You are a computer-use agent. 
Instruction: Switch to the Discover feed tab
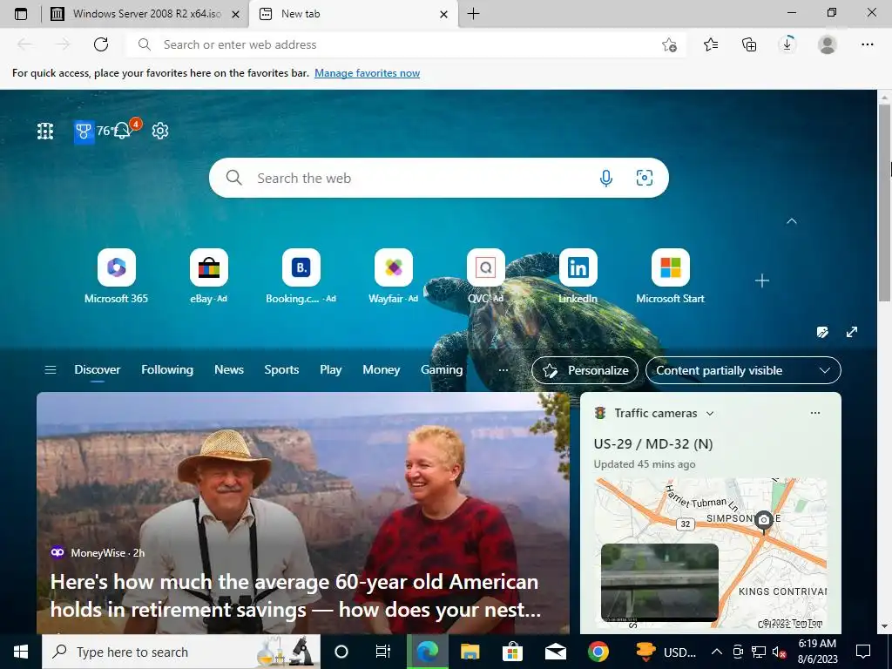pyautogui.click(x=98, y=369)
